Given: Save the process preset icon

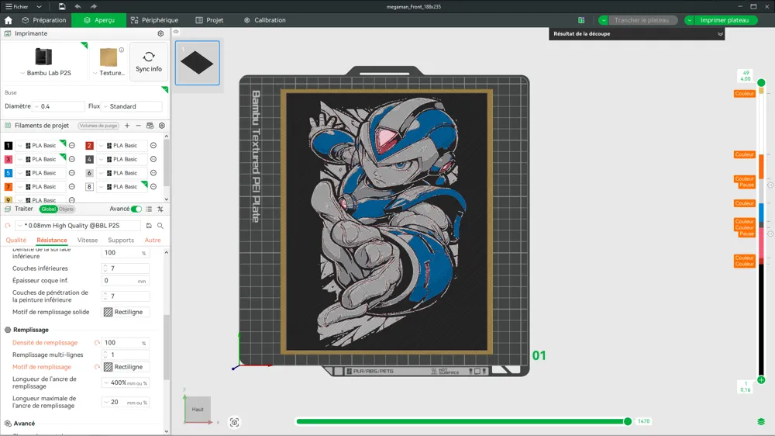Looking at the screenshot, I should point(149,226).
